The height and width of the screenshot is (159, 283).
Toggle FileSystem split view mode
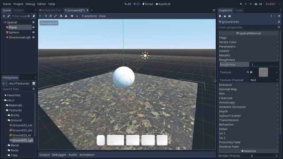[34, 83]
